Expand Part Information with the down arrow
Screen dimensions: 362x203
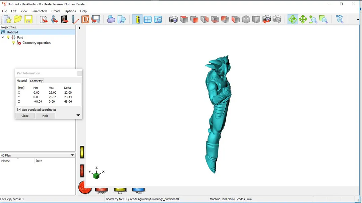tap(78, 115)
